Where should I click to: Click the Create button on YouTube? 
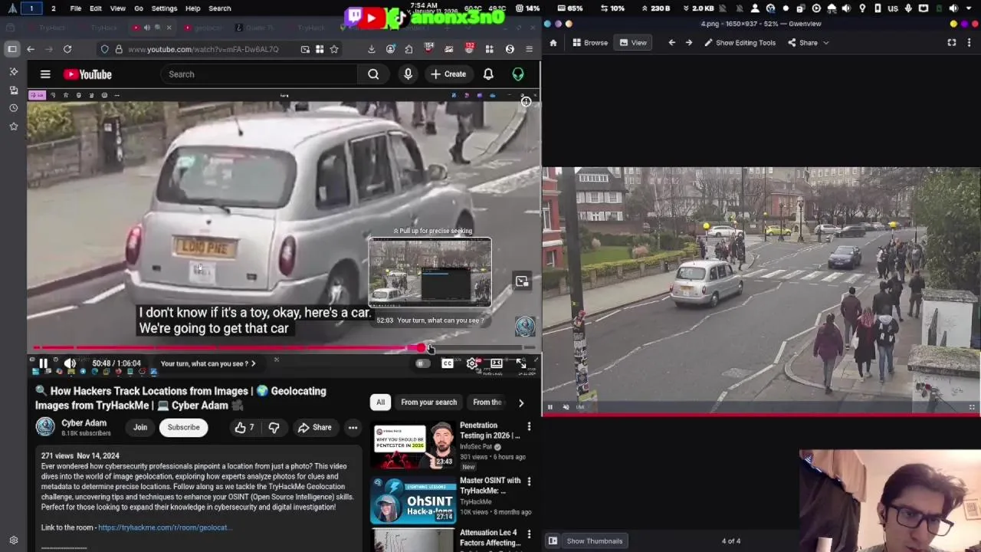coord(448,74)
